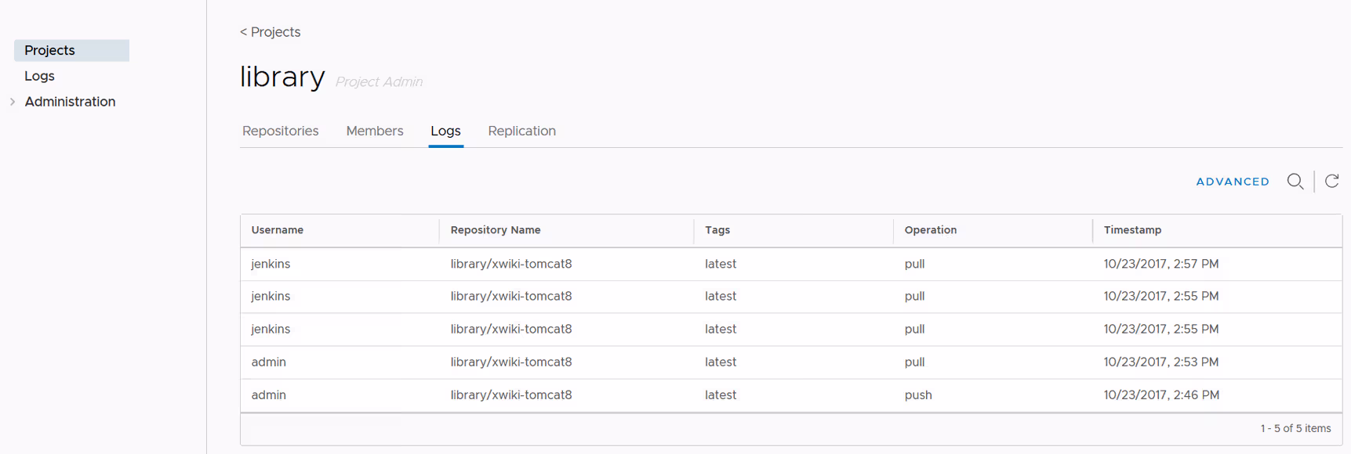
Task: Click the Username column header
Action: coord(278,230)
